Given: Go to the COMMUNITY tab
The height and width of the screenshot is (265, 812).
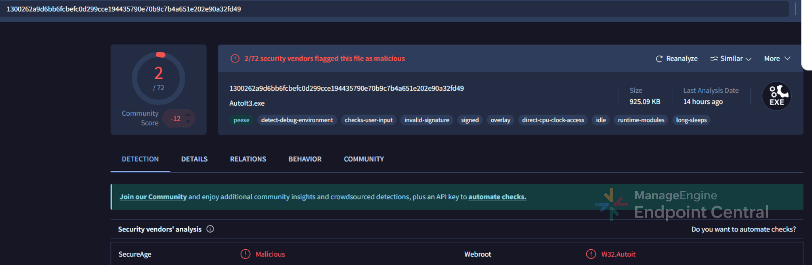Looking at the screenshot, I should pos(363,159).
